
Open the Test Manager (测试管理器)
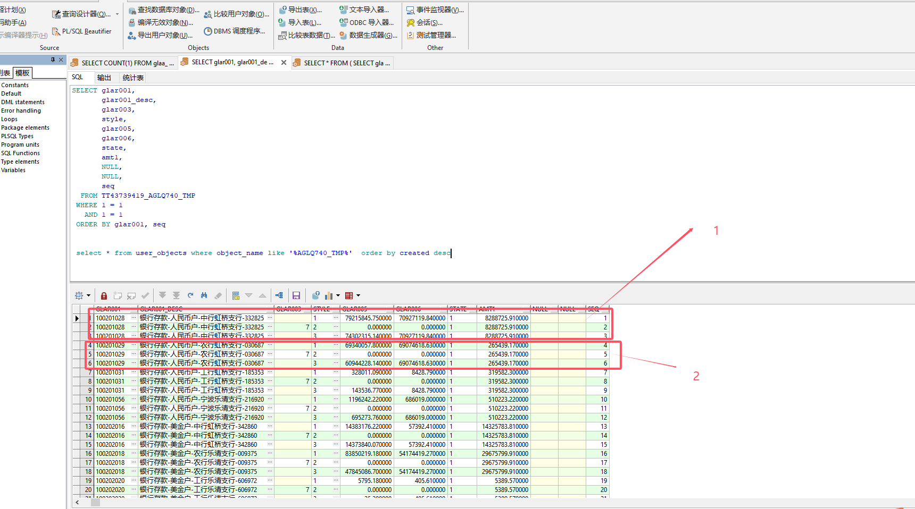tap(431, 36)
